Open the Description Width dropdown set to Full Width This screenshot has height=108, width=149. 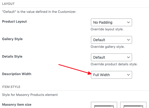[x=111, y=75]
